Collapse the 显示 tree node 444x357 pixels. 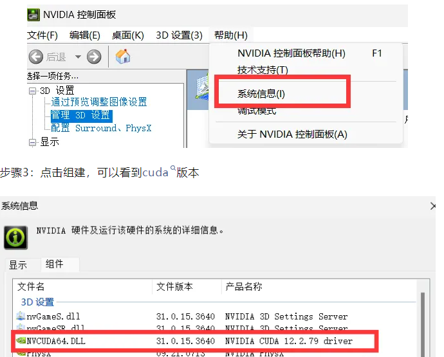33,142
